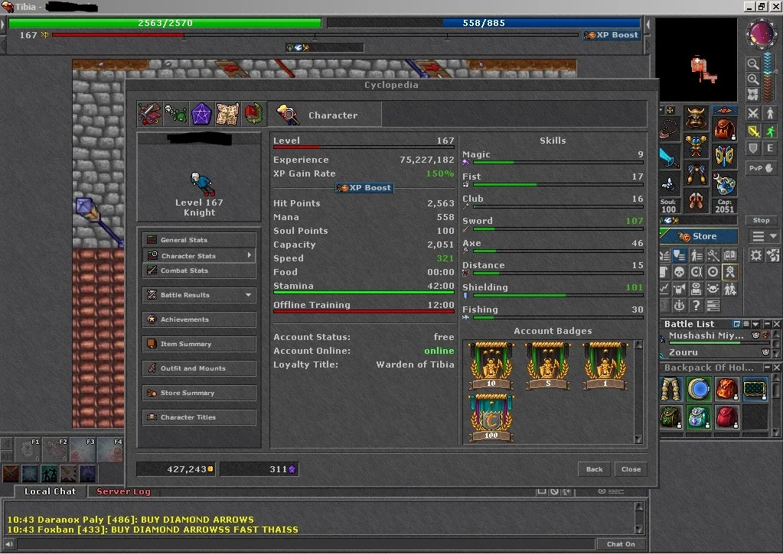Screen dimensions: 783x554
Task: Open the options gear icon
Action: point(756,255)
